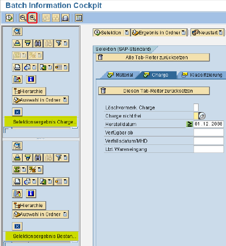Click Alle Tab-Reiter zurücksetzen button
This screenshot has height=246, width=226.
click(153, 57)
